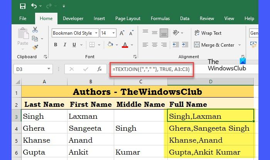Open the Page Layout tab
270x160 pixels.
tap(128, 19)
